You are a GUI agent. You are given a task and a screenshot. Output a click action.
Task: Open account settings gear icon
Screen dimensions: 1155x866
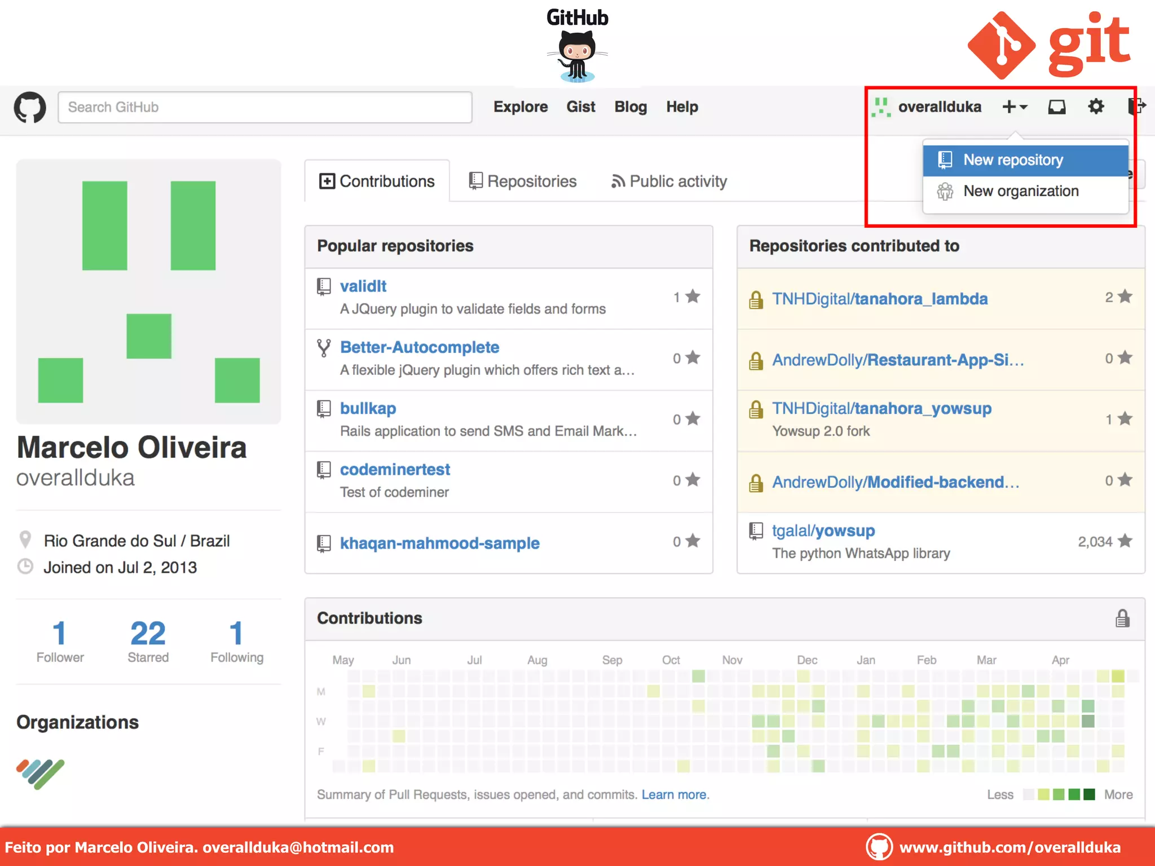[1096, 106]
